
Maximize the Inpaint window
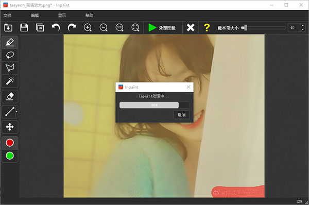point(286,5)
